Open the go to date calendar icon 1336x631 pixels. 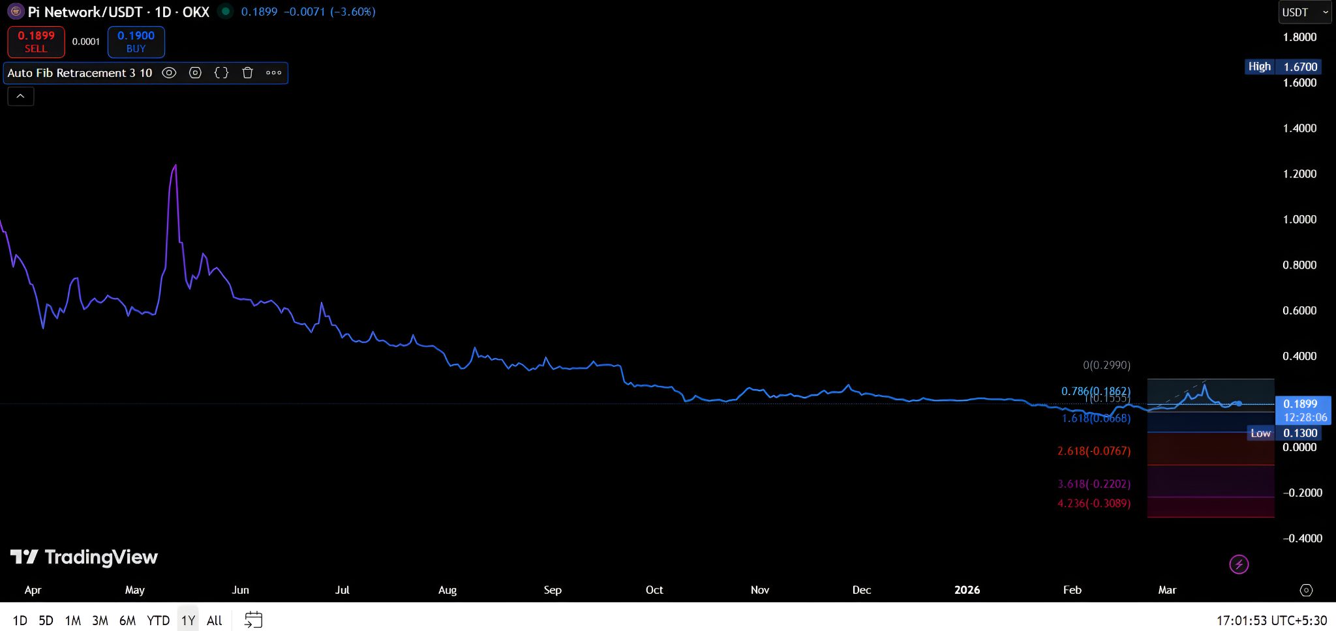[253, 620]
